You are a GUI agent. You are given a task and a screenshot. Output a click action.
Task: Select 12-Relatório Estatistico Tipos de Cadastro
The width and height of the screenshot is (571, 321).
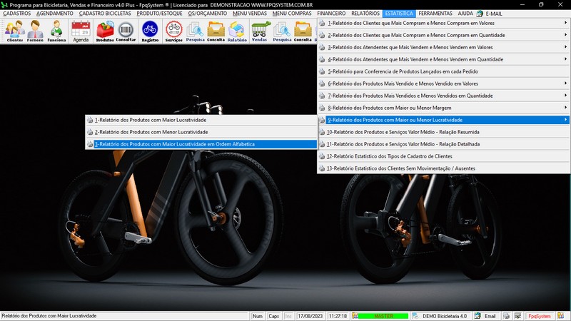pyautogui.click(x=443, y=156)
